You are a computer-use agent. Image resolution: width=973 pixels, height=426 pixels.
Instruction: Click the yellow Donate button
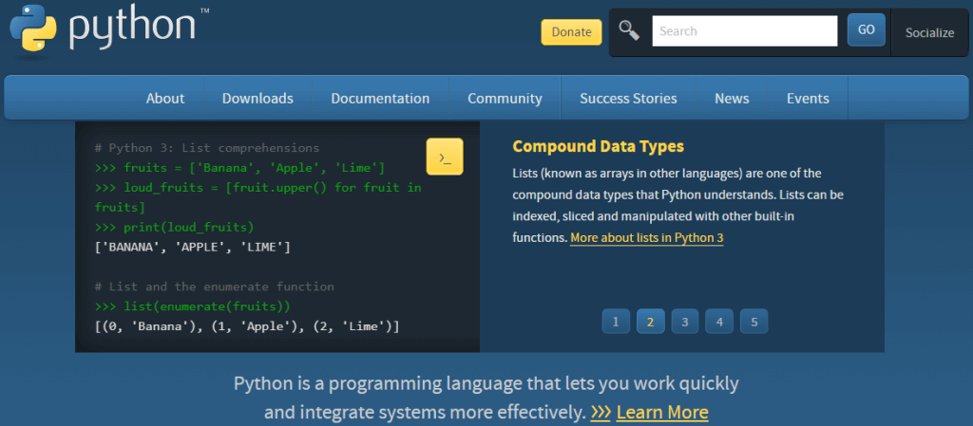(571, 32)
